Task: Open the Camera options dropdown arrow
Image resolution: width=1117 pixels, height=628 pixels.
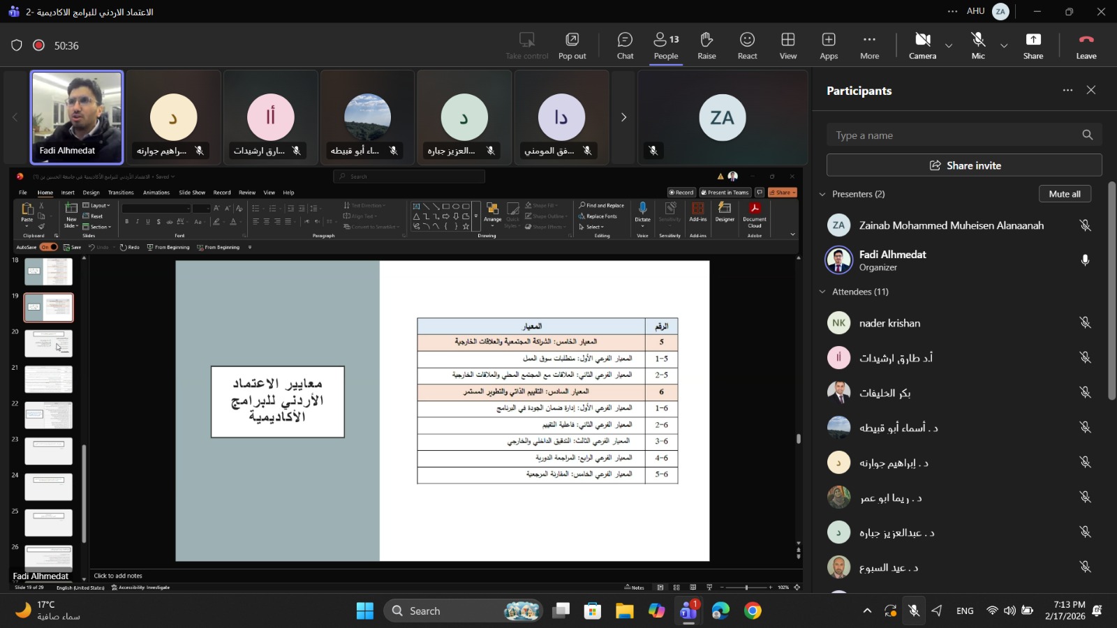Action: point(949,46)
